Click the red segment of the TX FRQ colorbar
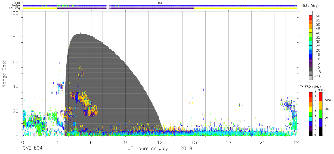This screenshot has height=154, width=334. pyautogui.click(x=311, y=94)
